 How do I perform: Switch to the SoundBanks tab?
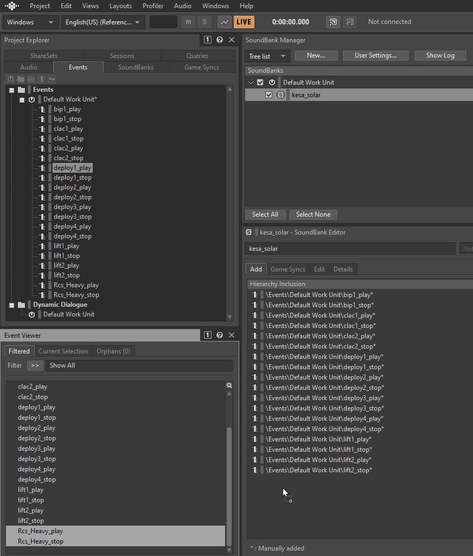[x=136, y=67]
